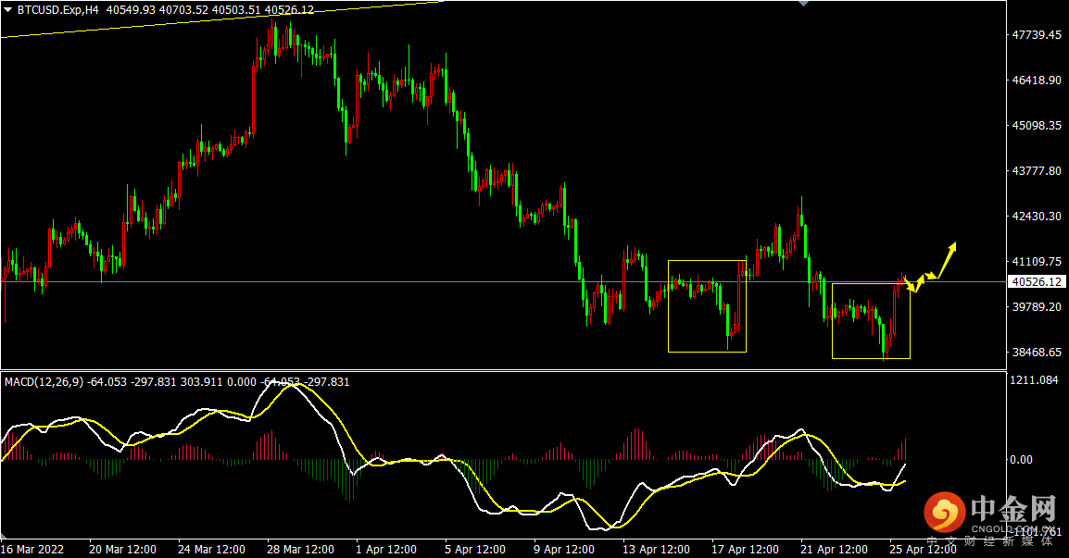
Task: Click the 25 Apr 12:00 time label
Action: pyautogui.click(x=924, y=550)
